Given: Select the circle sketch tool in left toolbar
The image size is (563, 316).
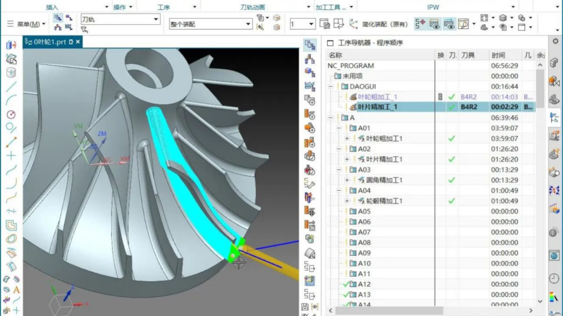Looking at the screenshot, I should click(11, 114).
